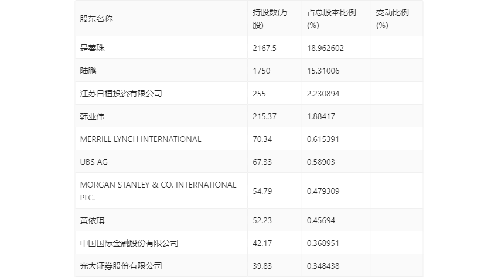Select the 2167.5 shares value
Viewport: 498px width, 277px height.
click(265, 48)
